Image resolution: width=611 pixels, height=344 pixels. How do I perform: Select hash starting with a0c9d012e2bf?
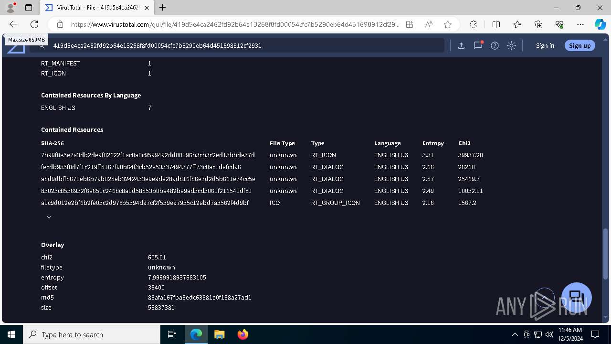(145, 203)
